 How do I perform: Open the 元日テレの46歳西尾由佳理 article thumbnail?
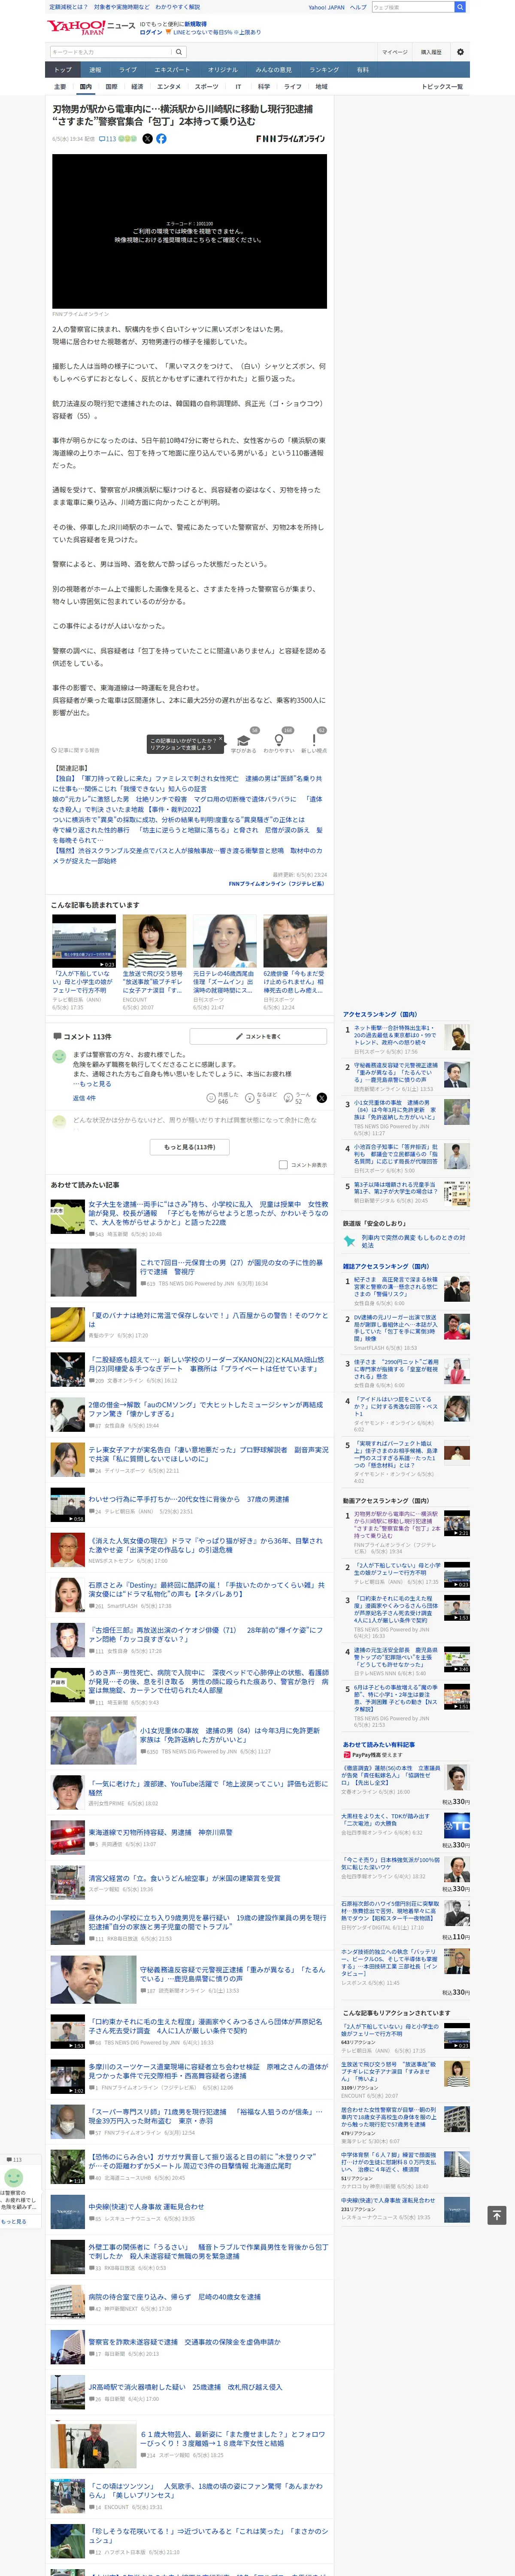point(225,941)
